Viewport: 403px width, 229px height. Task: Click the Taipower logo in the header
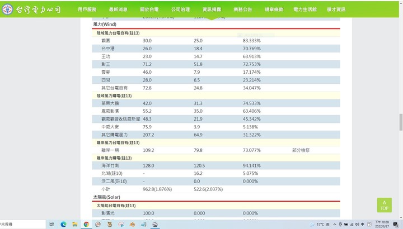[x=31, y=9]
